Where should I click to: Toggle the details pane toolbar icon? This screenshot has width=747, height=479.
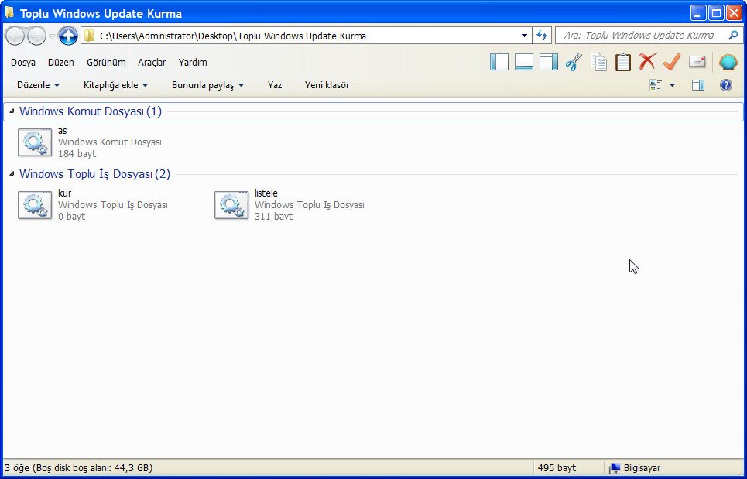(x=523, y=62)
